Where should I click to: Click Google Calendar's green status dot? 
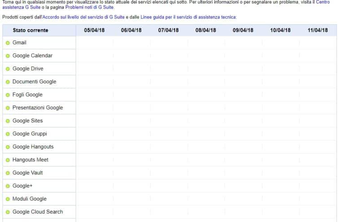coord(8,56)
